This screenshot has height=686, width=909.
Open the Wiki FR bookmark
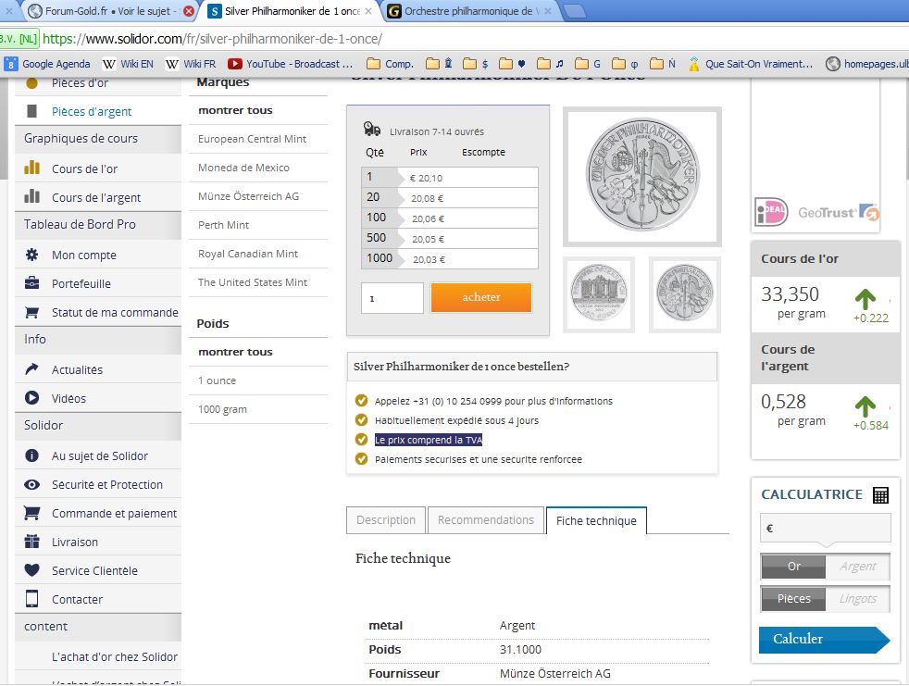[x=190, y=64]
